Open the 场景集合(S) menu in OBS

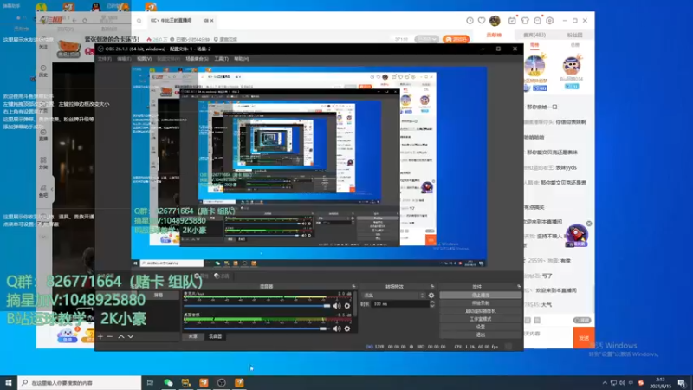pos(197,58)
